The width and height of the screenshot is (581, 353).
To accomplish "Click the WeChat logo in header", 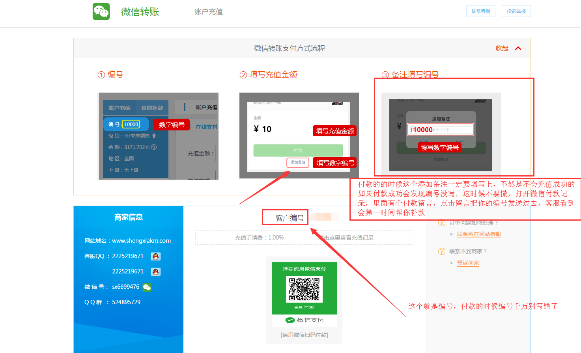I will tap(101, 11).
